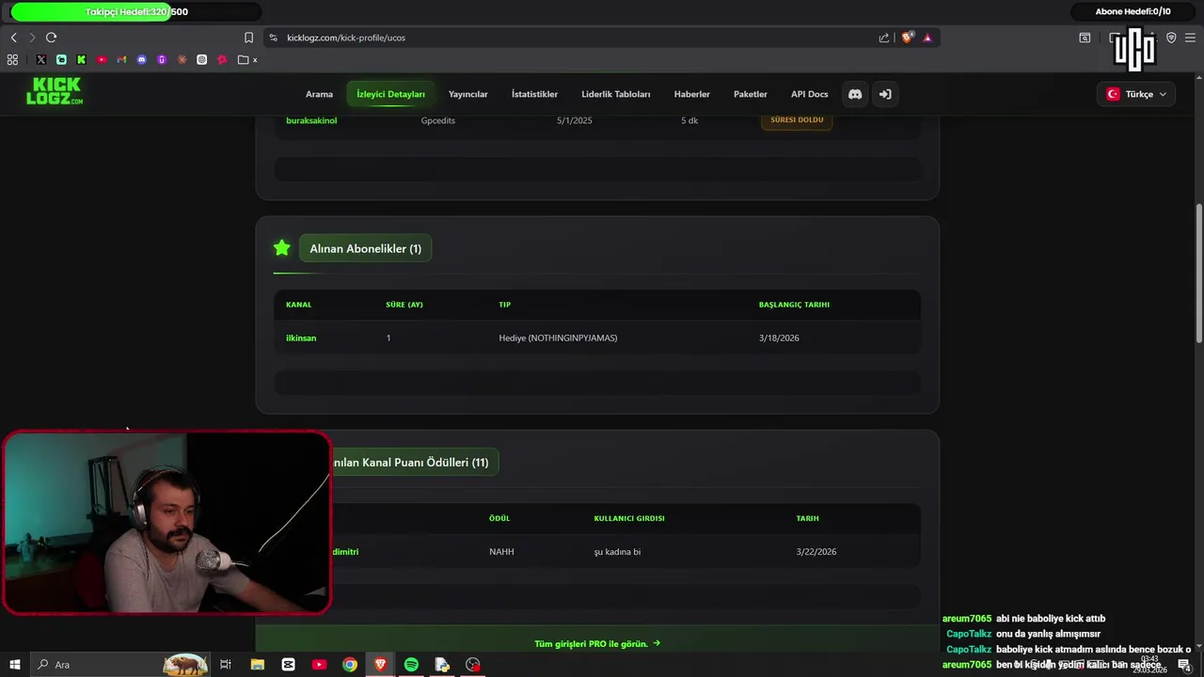
Task: Open the İstatistikler menu item
Action: tap(534, 94)
